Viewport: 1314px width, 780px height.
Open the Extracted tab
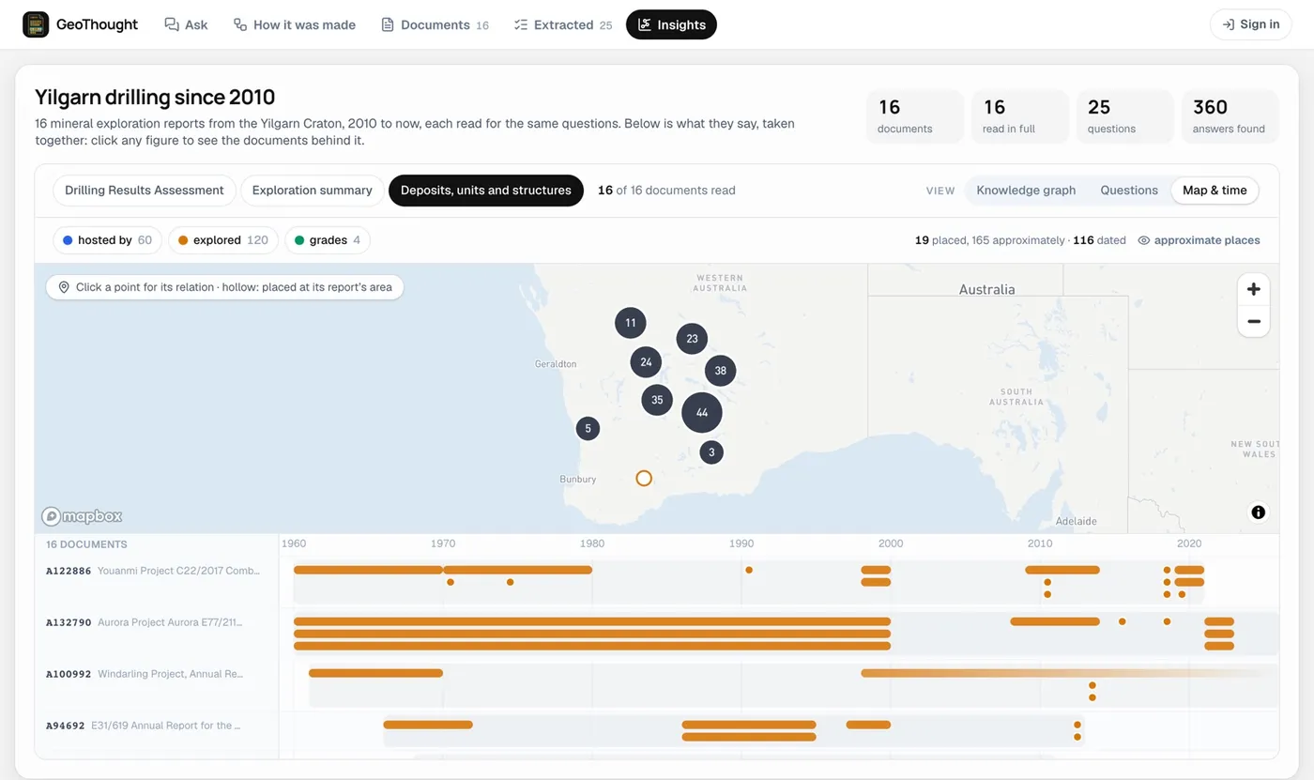coord(563,24)
